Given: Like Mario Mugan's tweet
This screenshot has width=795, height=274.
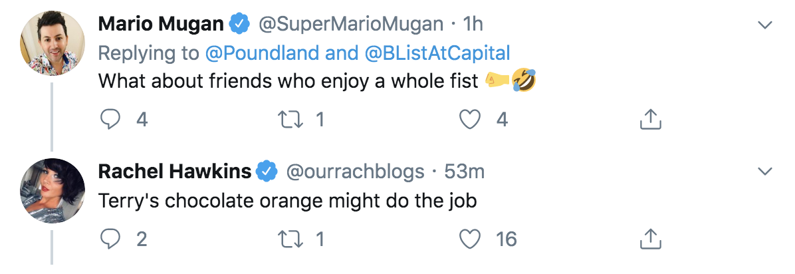Looking at the screenshot, I should coord(470,119).
